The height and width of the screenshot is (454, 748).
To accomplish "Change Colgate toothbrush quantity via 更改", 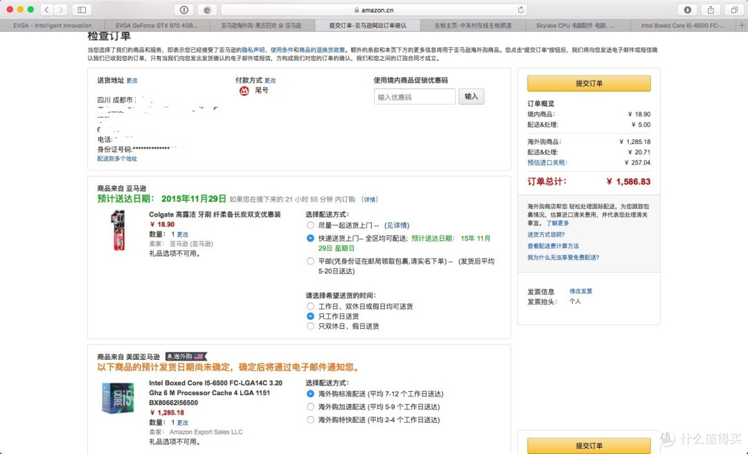I will click(183, 235).
